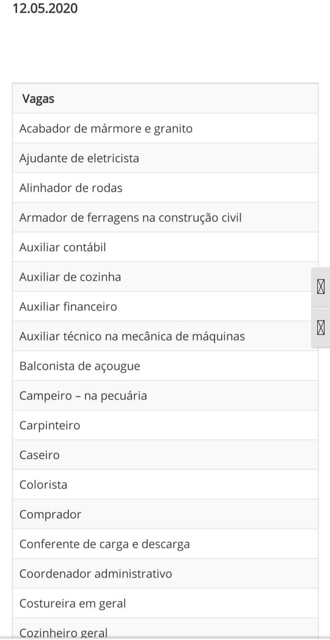Viewport: 330px width, 640px height.
Task: Select the Alinhador de rodas entry
Action: click(165, 188)
